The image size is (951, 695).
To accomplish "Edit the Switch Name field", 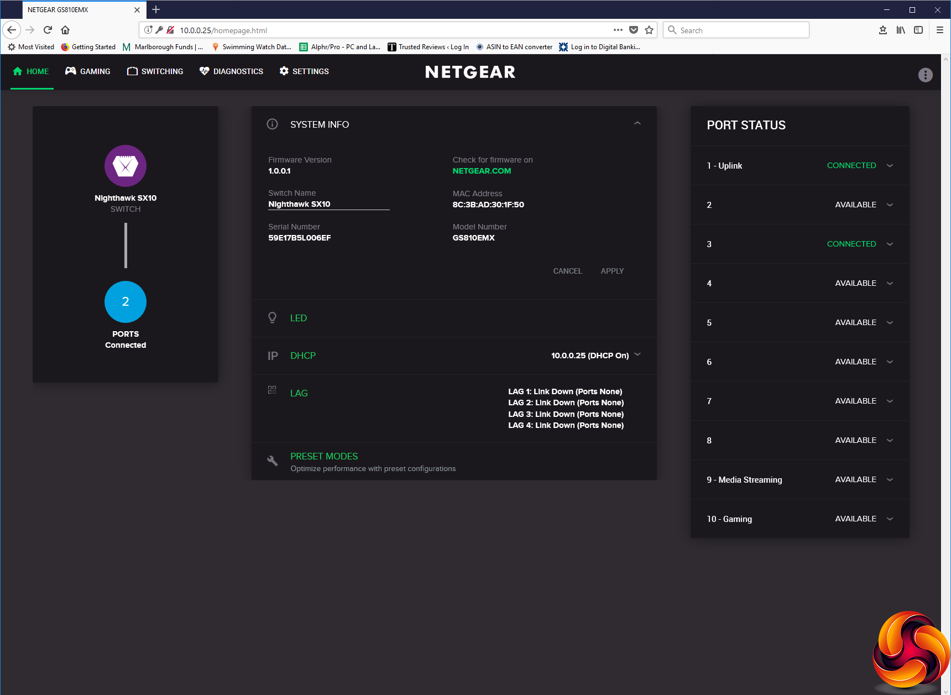I will tap(329, 204).
